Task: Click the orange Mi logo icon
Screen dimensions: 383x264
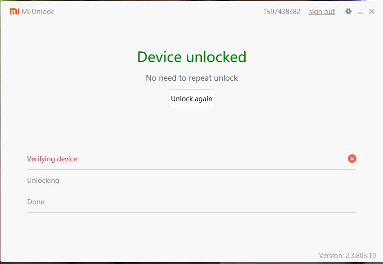Action: [14, 12]
